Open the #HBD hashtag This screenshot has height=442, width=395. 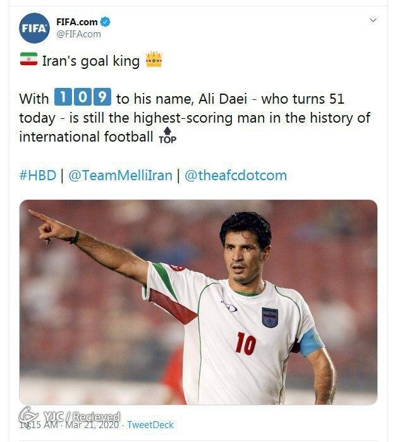pyautogui.click(x=37, y=175)
